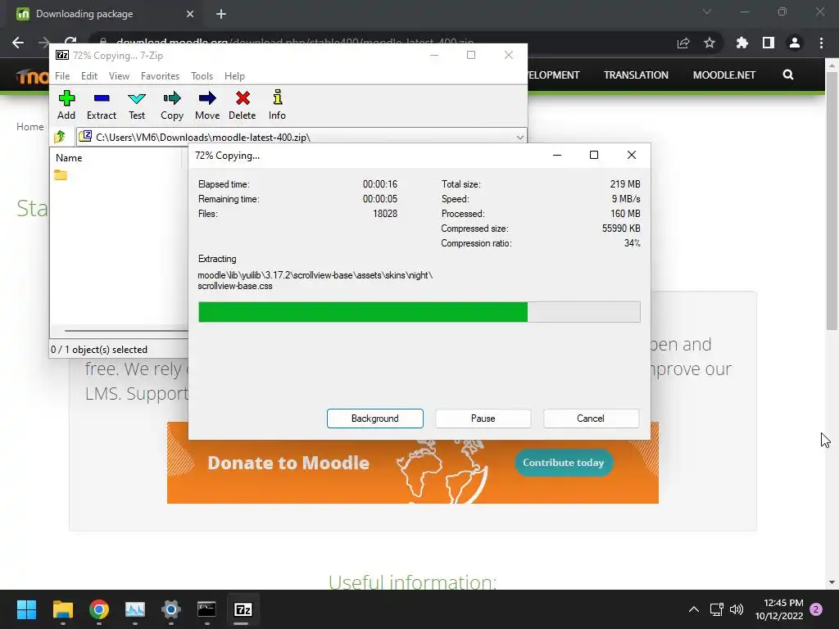Open a new Chrome tab
Image resolution: width=839 pixels, height=629 pixels.
[x=221, y=14]
